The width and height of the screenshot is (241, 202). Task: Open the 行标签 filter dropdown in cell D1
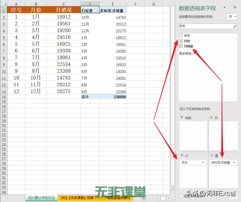click(x=97, y=10)
